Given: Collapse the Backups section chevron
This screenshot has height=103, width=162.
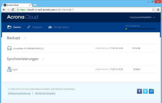Looking at the screenshot, I should (x=25, y=38).
